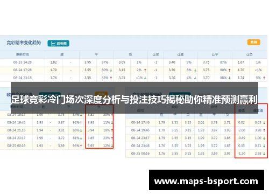Viewport: 269px width, 195px height.
Task: Select the 让平 column header
Action: pos(215,54)
